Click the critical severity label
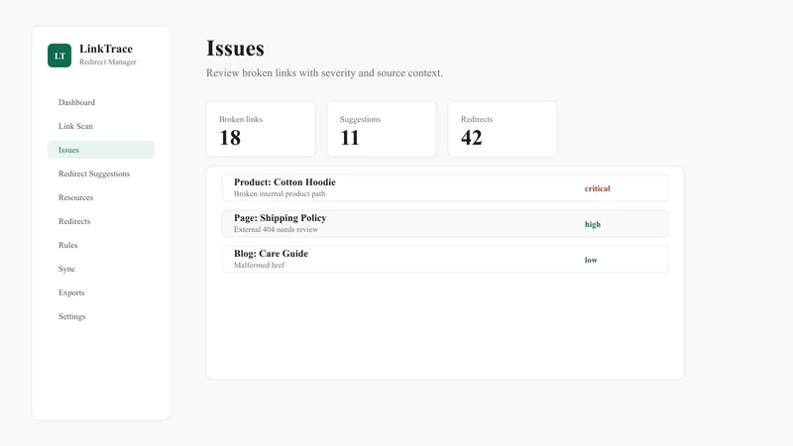 [x=598, y=188]
